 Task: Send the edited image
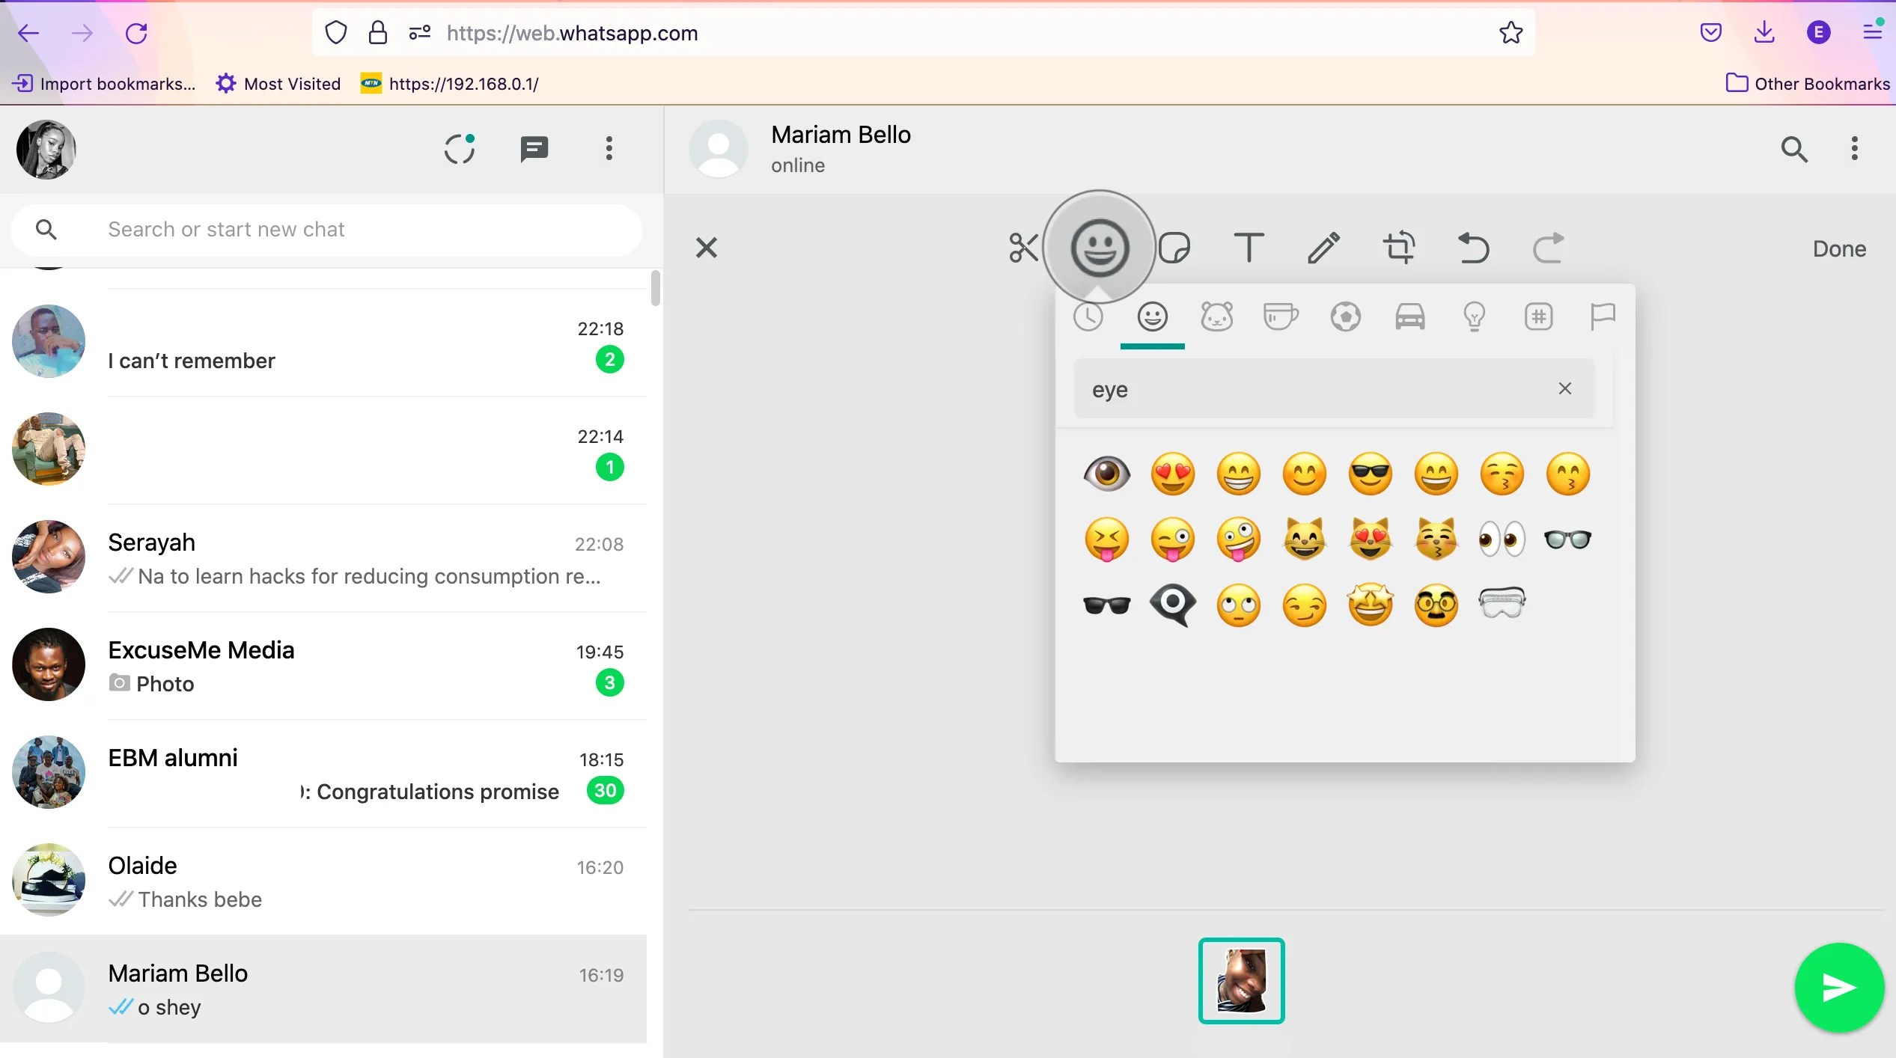click(x=1838, y=988)
